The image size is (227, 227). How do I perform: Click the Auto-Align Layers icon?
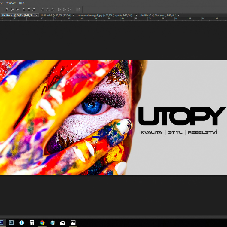(x=78, y=10)
